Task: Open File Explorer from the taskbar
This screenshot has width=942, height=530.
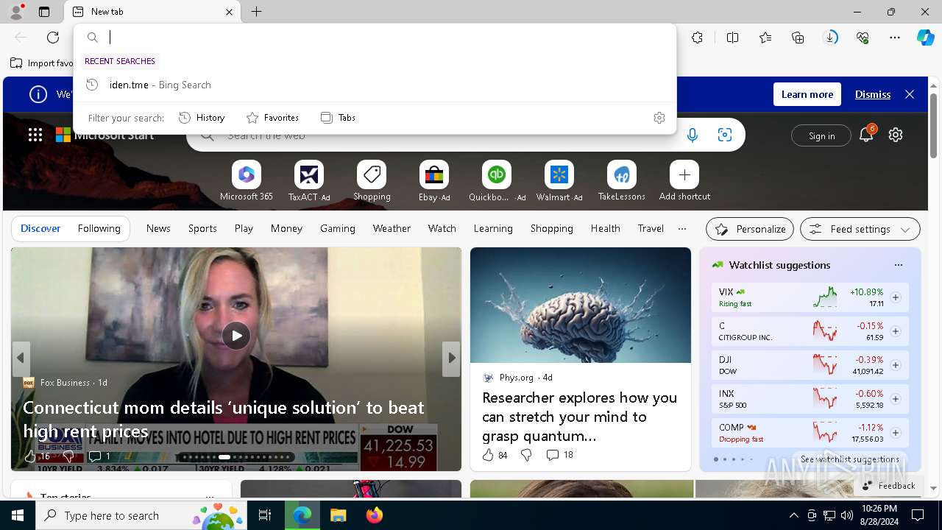Action: click(338, 515)
